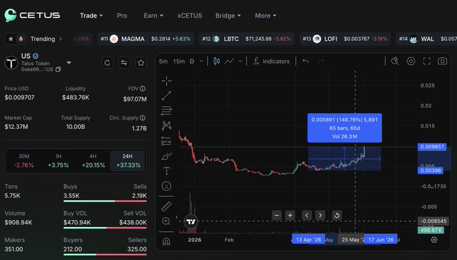This screenshot has width=457, height=260.
Task: Select the XABCD pattern tool
Action: pos(167,126)
